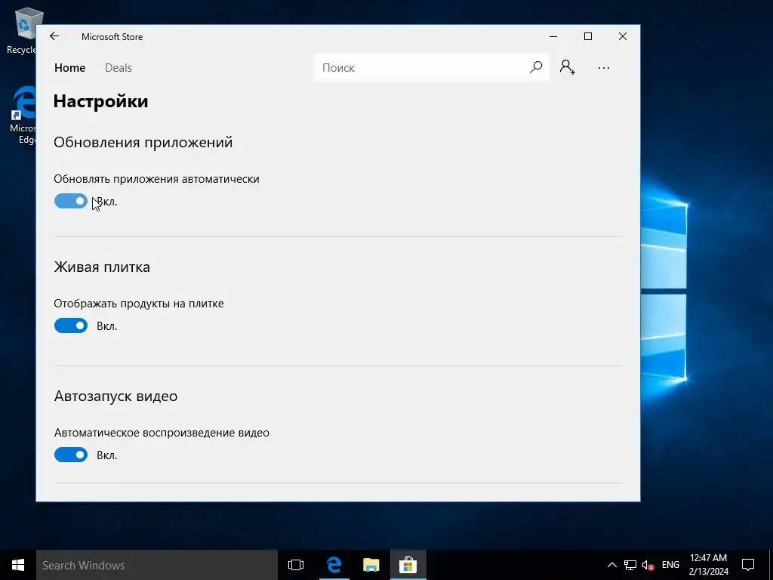Open Task View from taskbar

(x=296, y=565)
